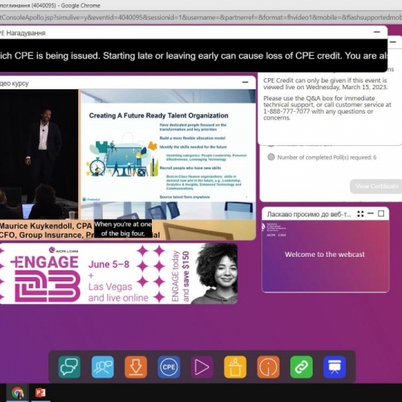The height and width of the screenshot is (402, 402).
Task: Open the purple play media player icon
Action: tap(202, 367)
